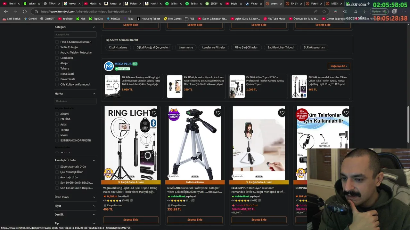Image resolution: width=410 pixels, height=230 pixels.
Task: Select the Çizgi Hizalama filter chip
Action: pos(118,47)
